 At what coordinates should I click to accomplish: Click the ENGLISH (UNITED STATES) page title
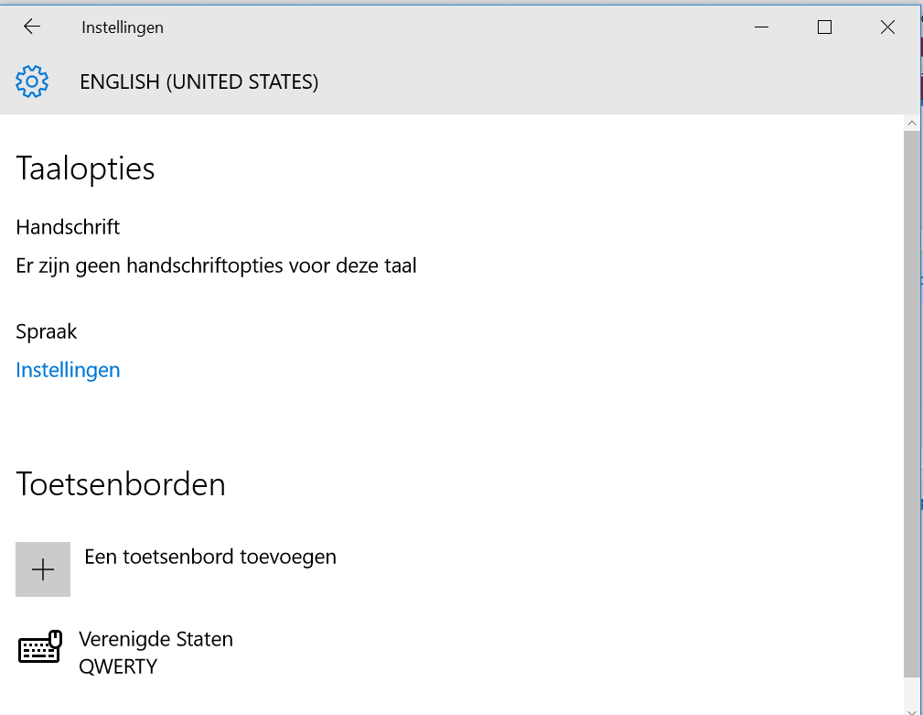pyautogui.click(x=199, y=82)
